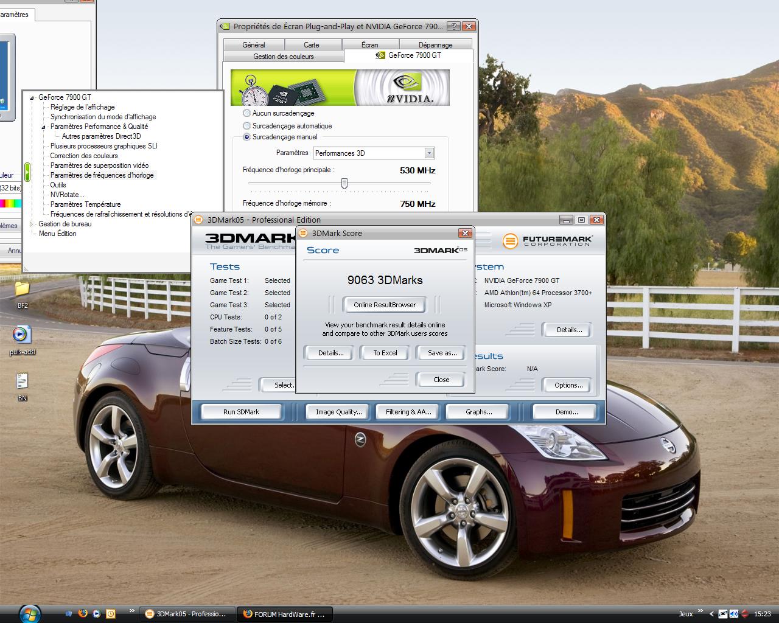
Task: Click the volume speaker tray icon
Action: point(734,614)
